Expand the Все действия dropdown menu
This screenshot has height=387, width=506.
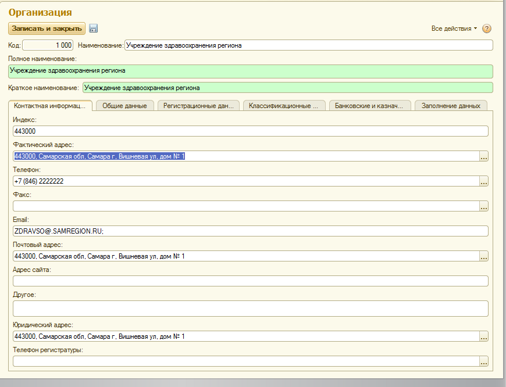[x=454, y=28]
